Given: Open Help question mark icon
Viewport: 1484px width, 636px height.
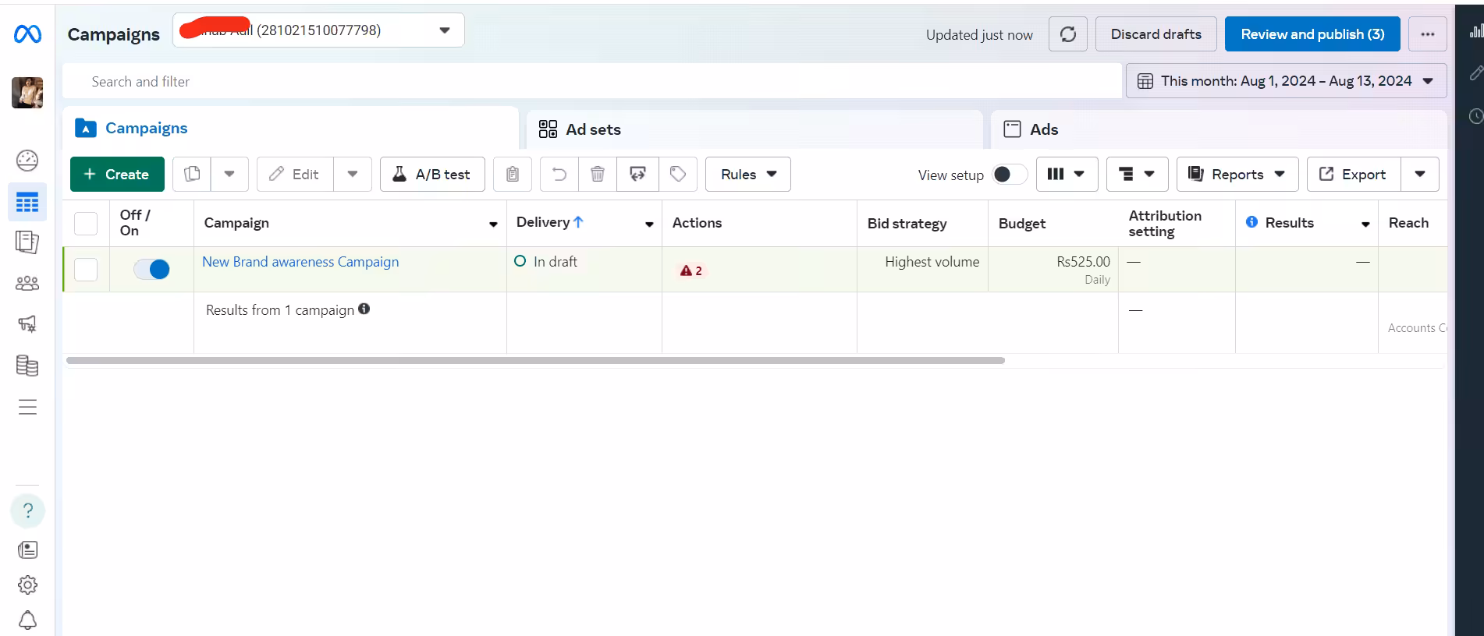Looking at the screenshot, I should 27,511.
